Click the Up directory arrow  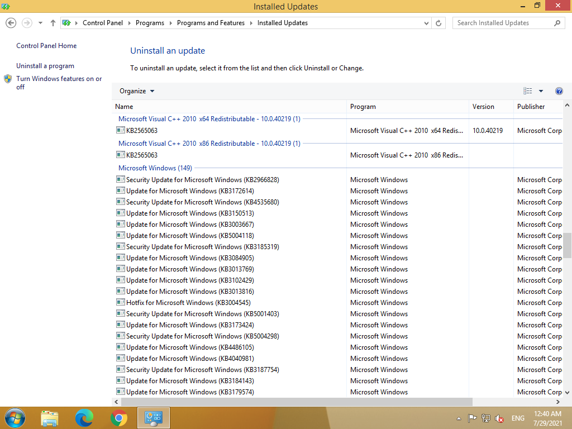(x=53, y=23)
